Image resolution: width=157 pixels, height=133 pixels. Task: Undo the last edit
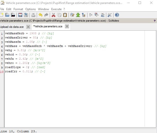[x=40, y=15]
